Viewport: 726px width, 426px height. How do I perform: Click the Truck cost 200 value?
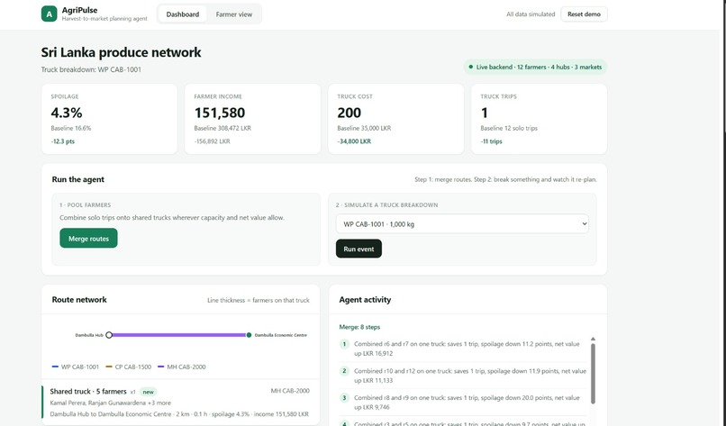349,113
